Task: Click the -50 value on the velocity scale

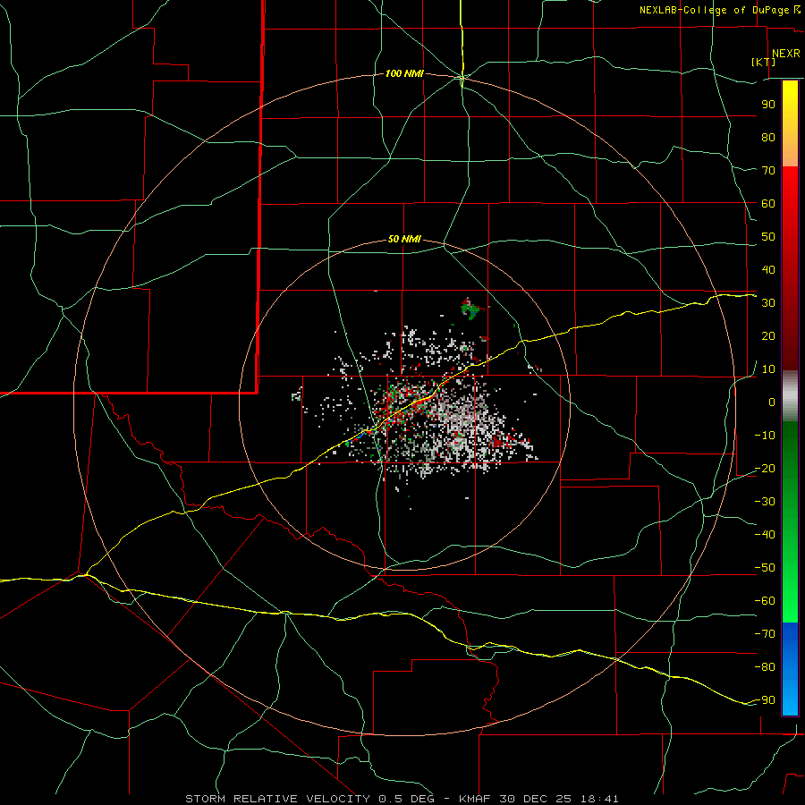Action: tap(765, 568)
